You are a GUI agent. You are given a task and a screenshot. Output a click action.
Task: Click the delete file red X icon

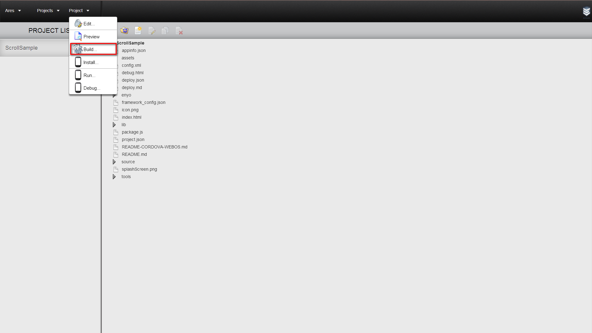pyautogui.click(x=179, y=31)
